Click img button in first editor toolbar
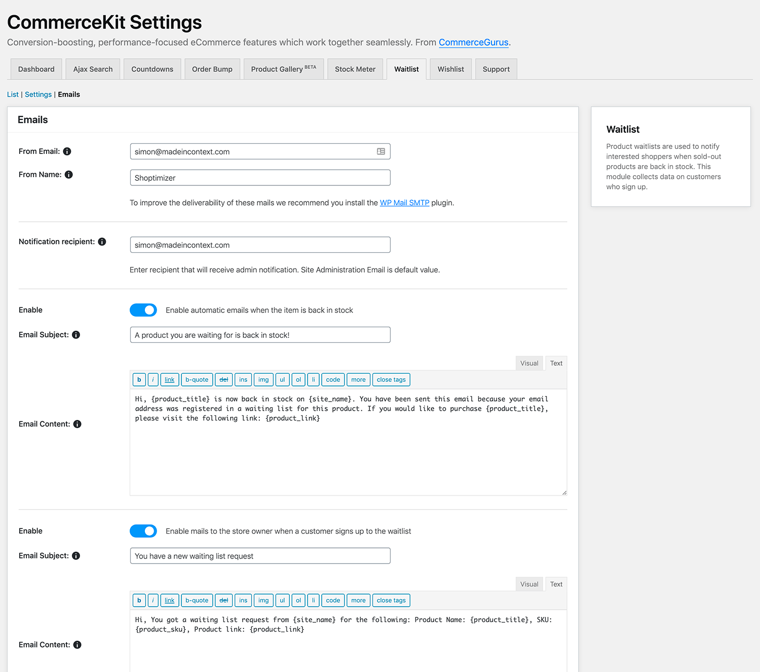 pyautogui.click(x=263, y=379)
